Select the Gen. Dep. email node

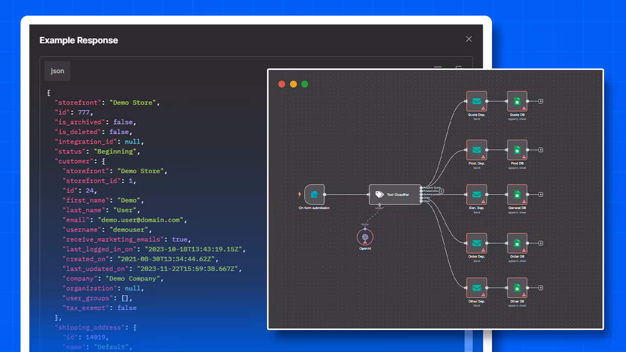click(x=476, y=195)
